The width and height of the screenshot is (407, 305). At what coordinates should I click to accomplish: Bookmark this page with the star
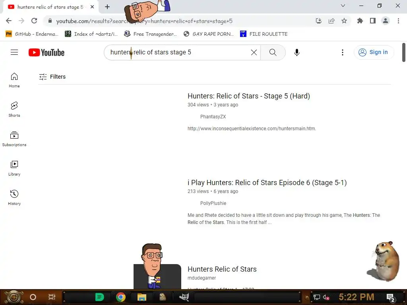(x=344, y=21)
